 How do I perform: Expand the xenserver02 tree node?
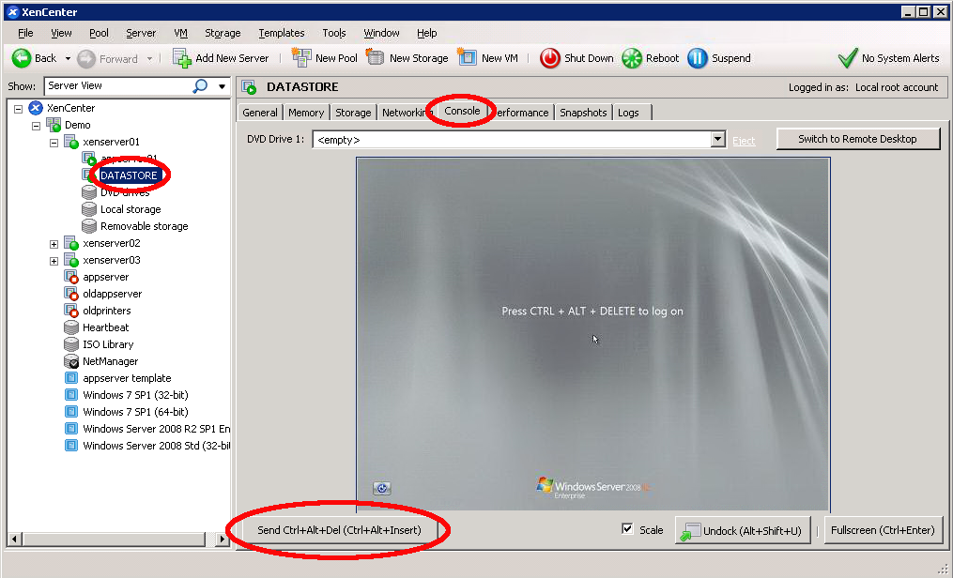pos(54,244)
